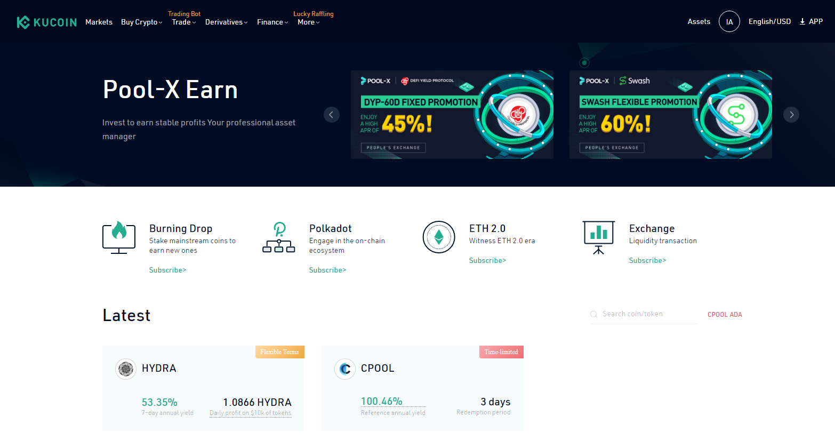The image size is (835, 448).
Task: Expand the Derivatives menu
Action: tap(226, 22)
